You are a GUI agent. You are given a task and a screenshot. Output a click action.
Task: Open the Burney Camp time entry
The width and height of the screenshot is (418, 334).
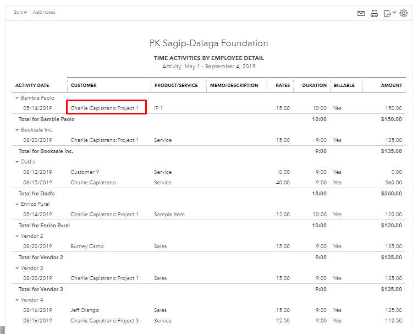point(87,247)
